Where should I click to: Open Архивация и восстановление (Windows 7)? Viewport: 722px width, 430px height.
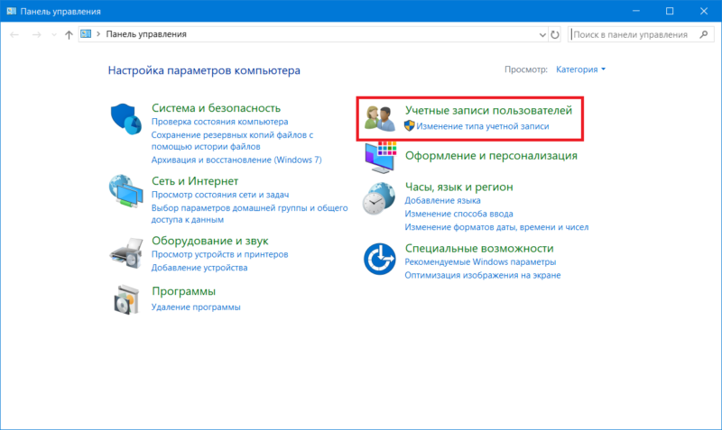click(236, 160)
